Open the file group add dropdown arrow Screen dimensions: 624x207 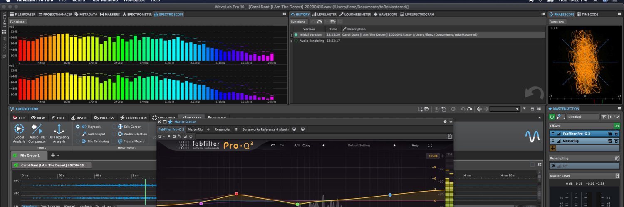coord(58,156)
